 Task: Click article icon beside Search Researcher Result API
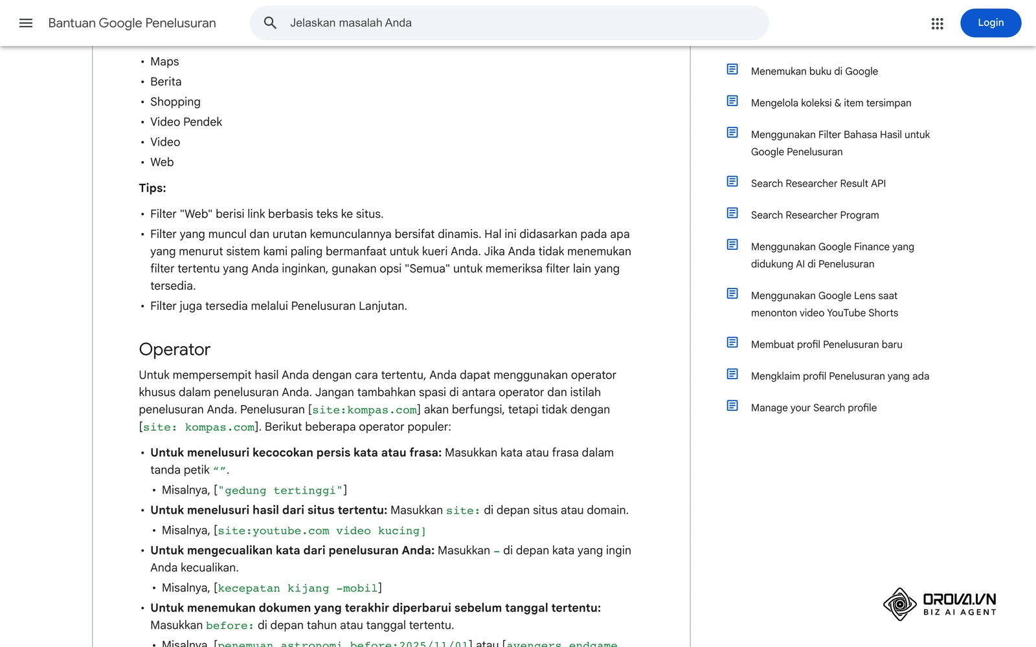click(732, 182)
